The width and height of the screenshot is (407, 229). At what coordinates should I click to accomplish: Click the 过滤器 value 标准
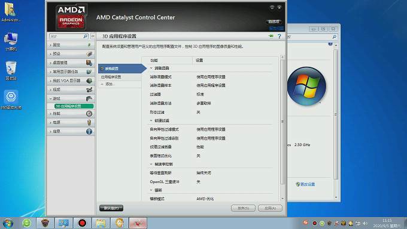coord(200,94)
